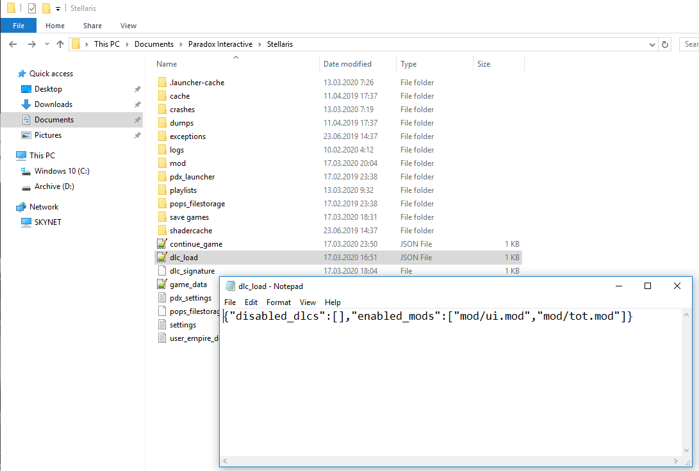Click Stellaris breadcrumb segment
699x471 pixels.
[x=280, y=44]
